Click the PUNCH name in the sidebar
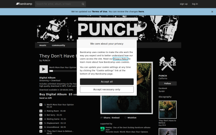 click(x=163, y=76)
